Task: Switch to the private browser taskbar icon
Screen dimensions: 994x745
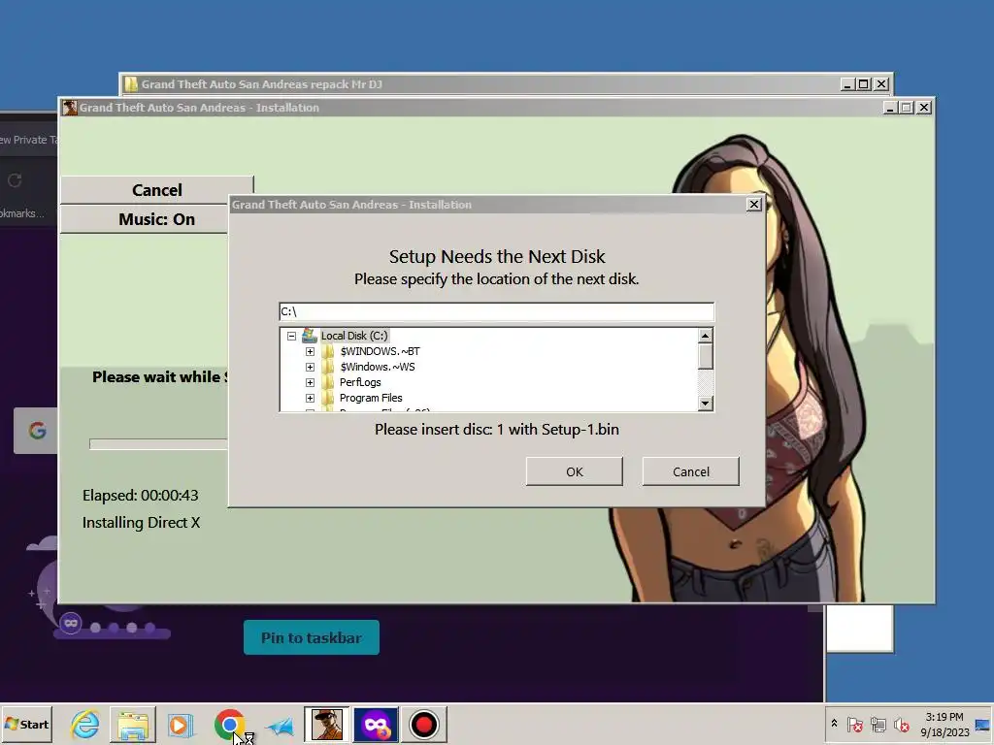Action: (x=376, y=725)
